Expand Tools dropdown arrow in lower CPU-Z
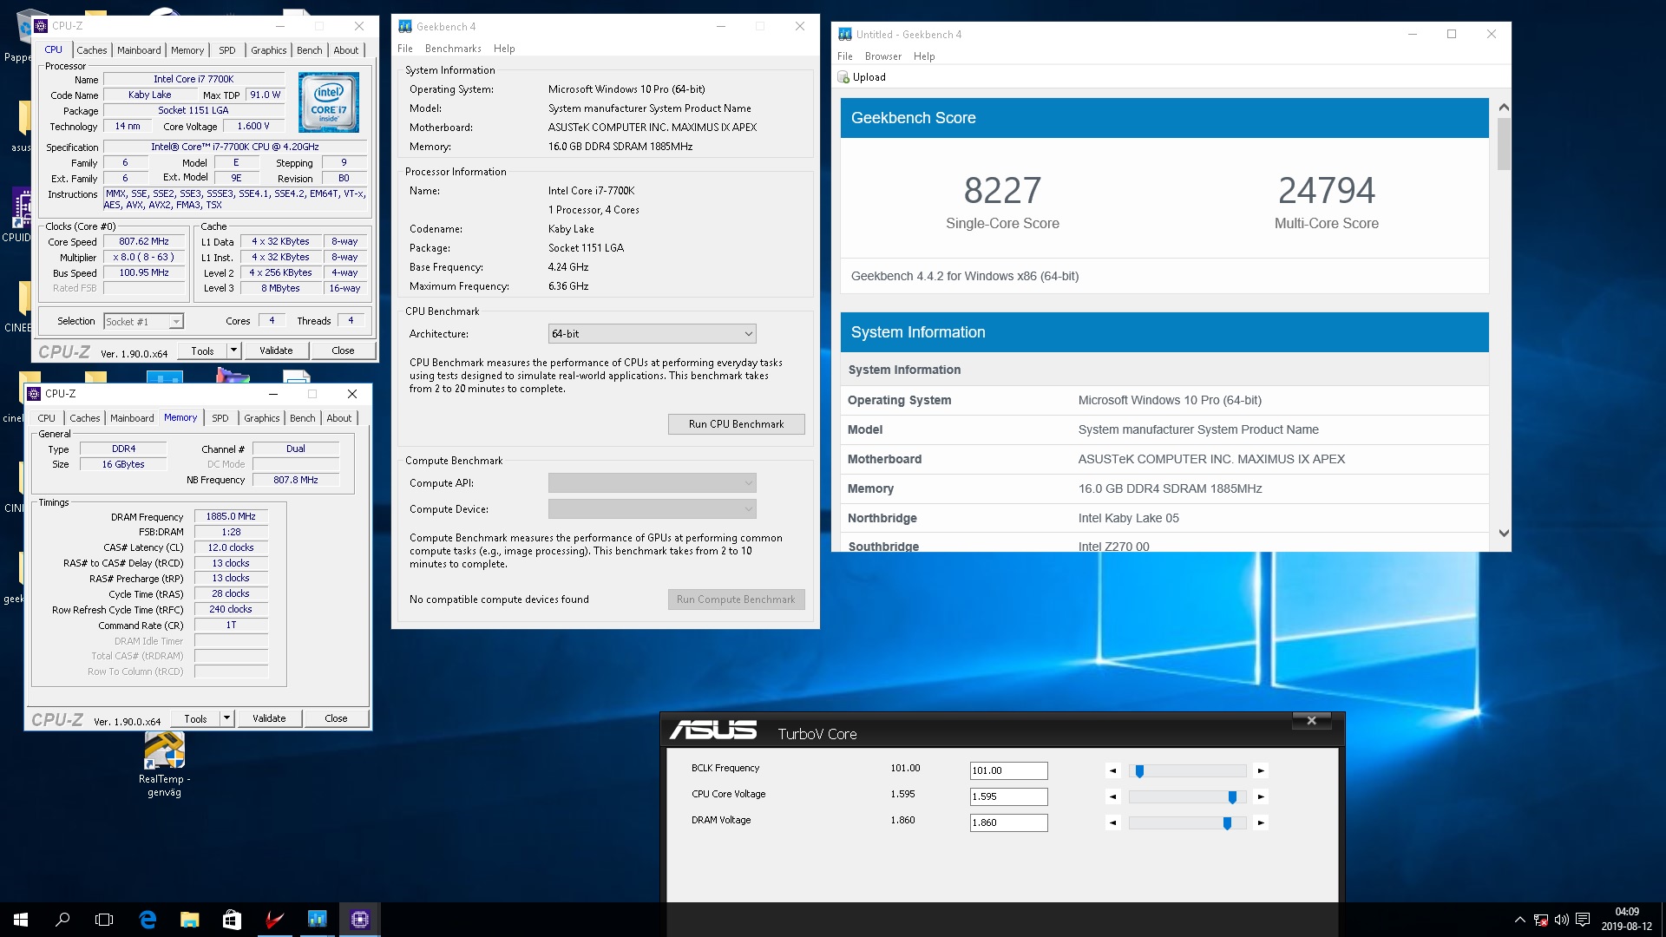This screenshot has width=1666, height=937. [x=226, y=718]
